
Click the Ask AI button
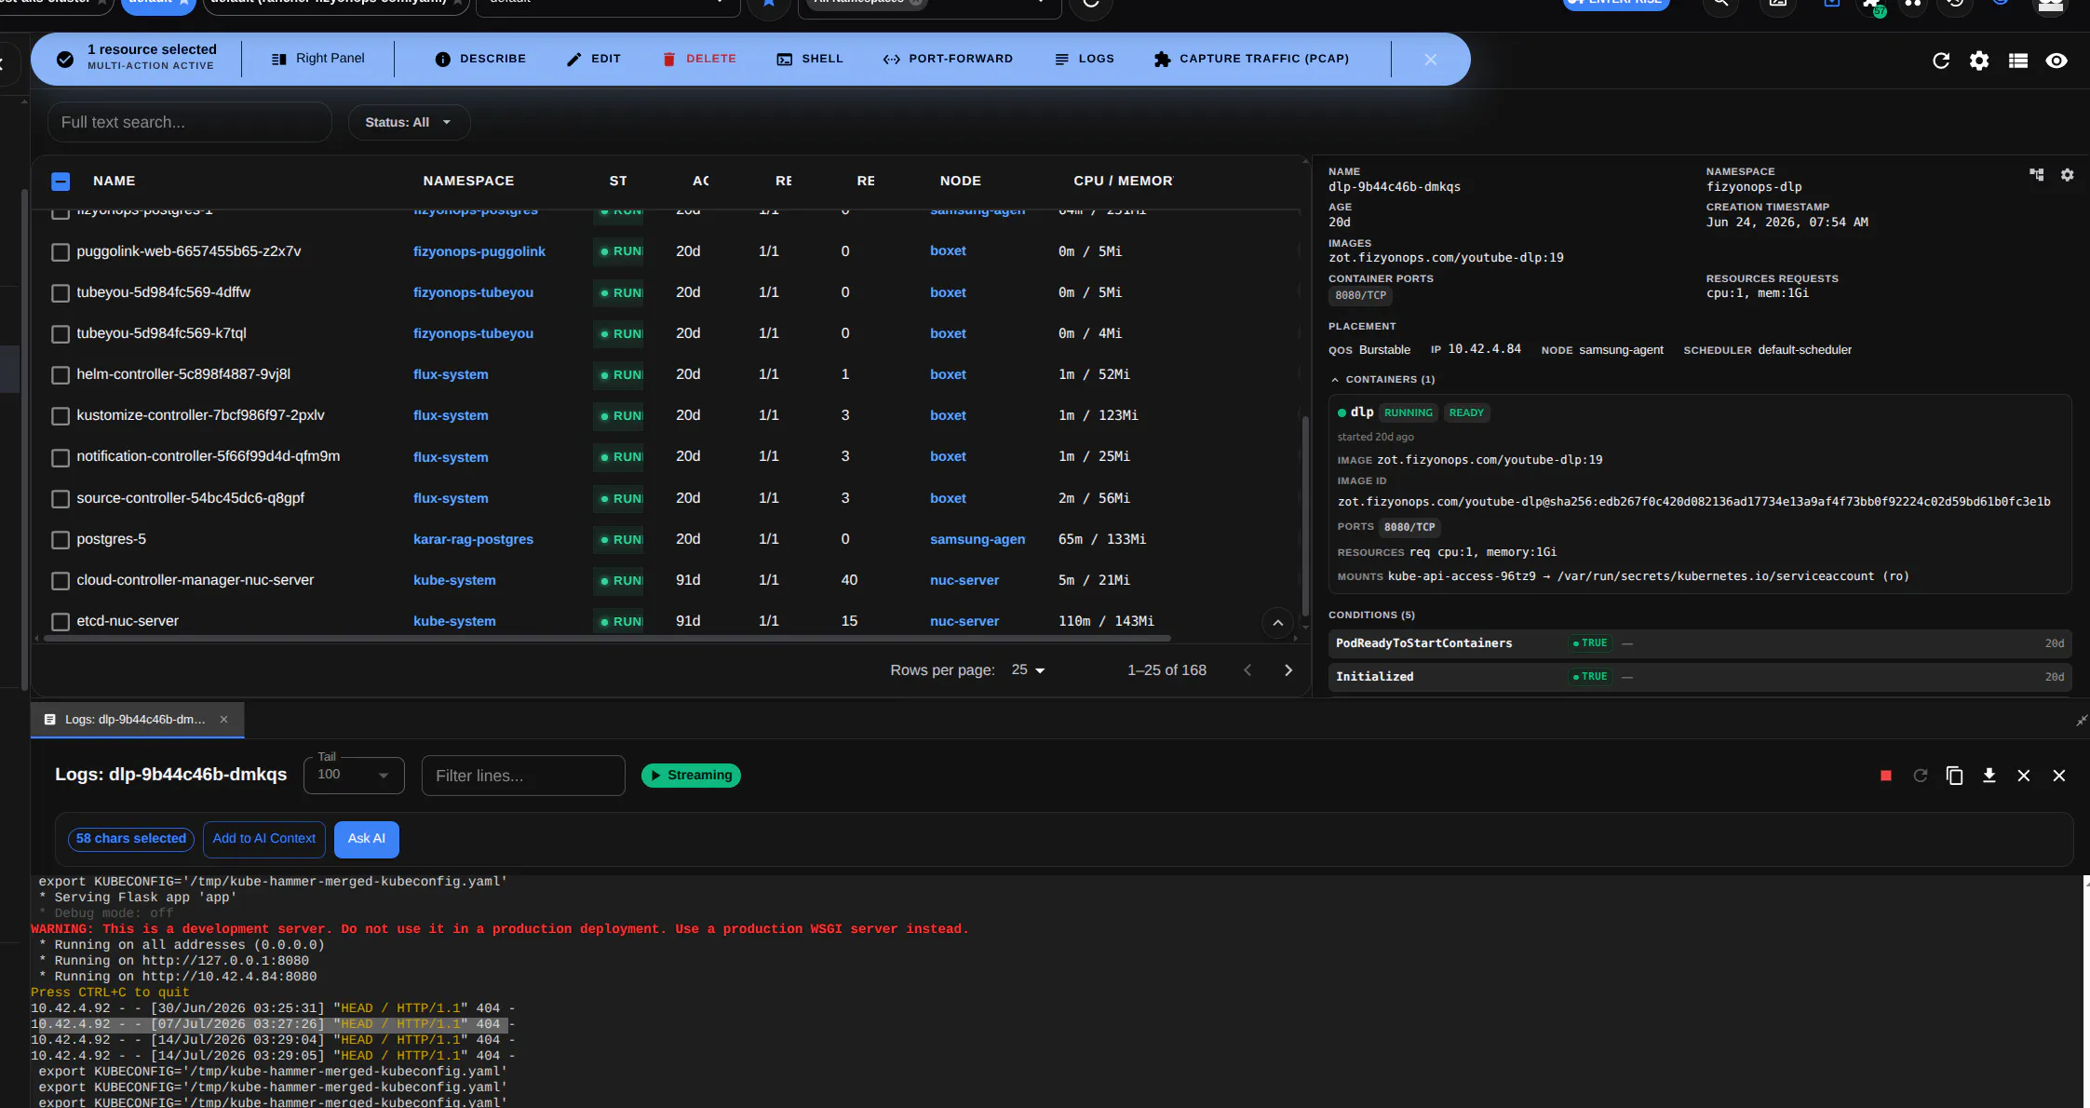pyautogui.click(x=366, y=839)
